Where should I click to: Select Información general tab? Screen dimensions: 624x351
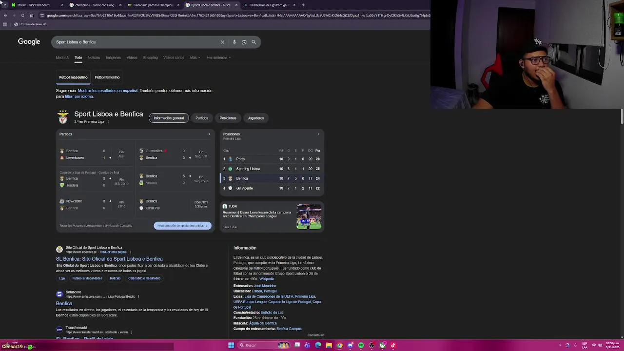169,118
